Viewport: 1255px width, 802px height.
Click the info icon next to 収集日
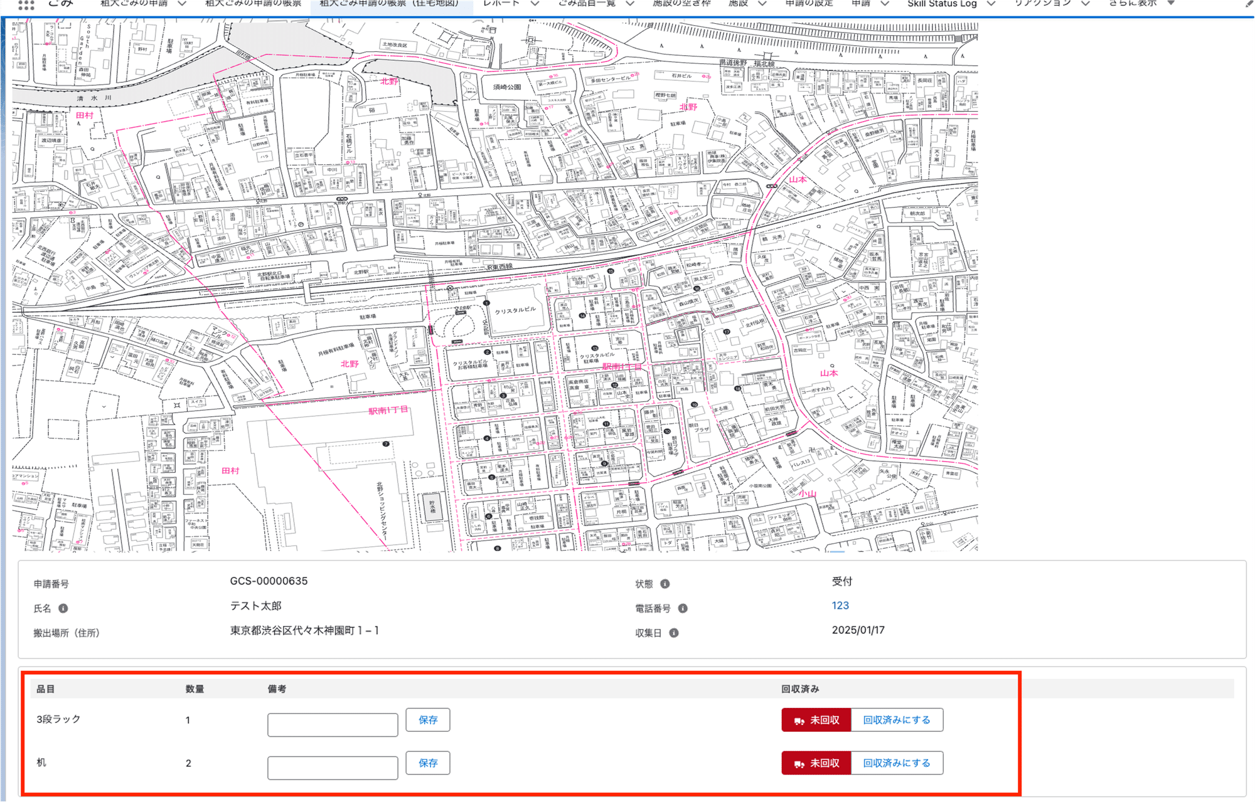coord(675,633)
